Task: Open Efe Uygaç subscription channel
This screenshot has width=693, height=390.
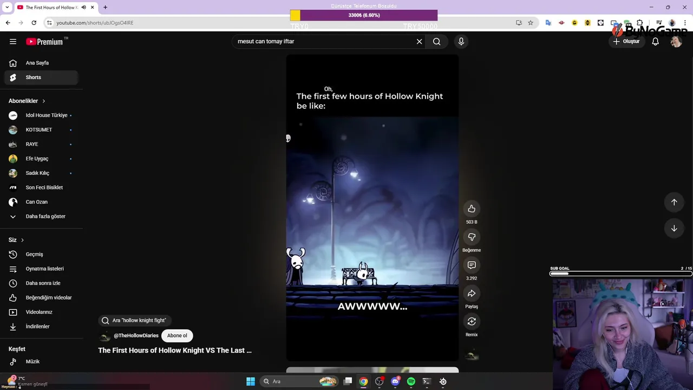Action: [x=41, y=159]
